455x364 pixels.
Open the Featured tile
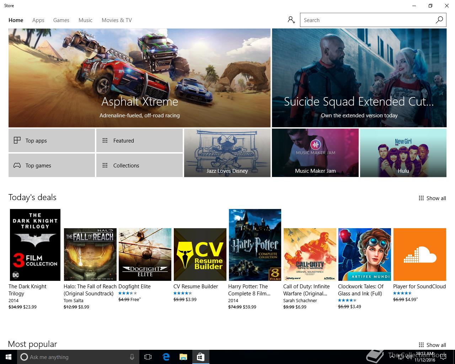click(139, 140)
